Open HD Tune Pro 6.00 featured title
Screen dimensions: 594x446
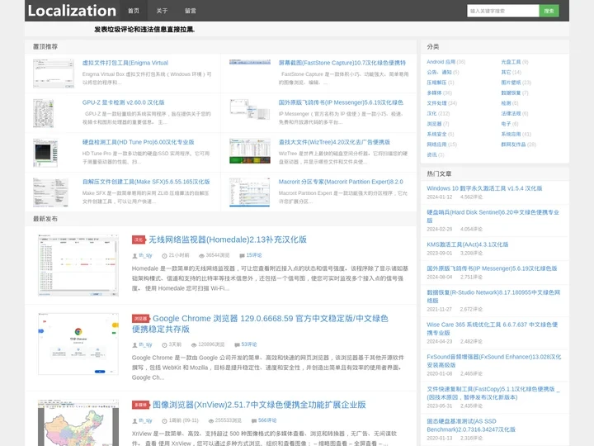138,142
